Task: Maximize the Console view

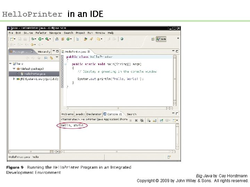Action: pos(177,114)
